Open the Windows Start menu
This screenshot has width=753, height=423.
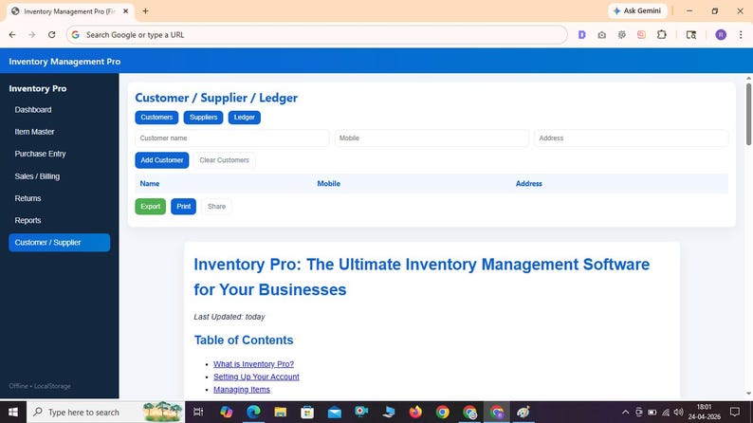(13, 412)
